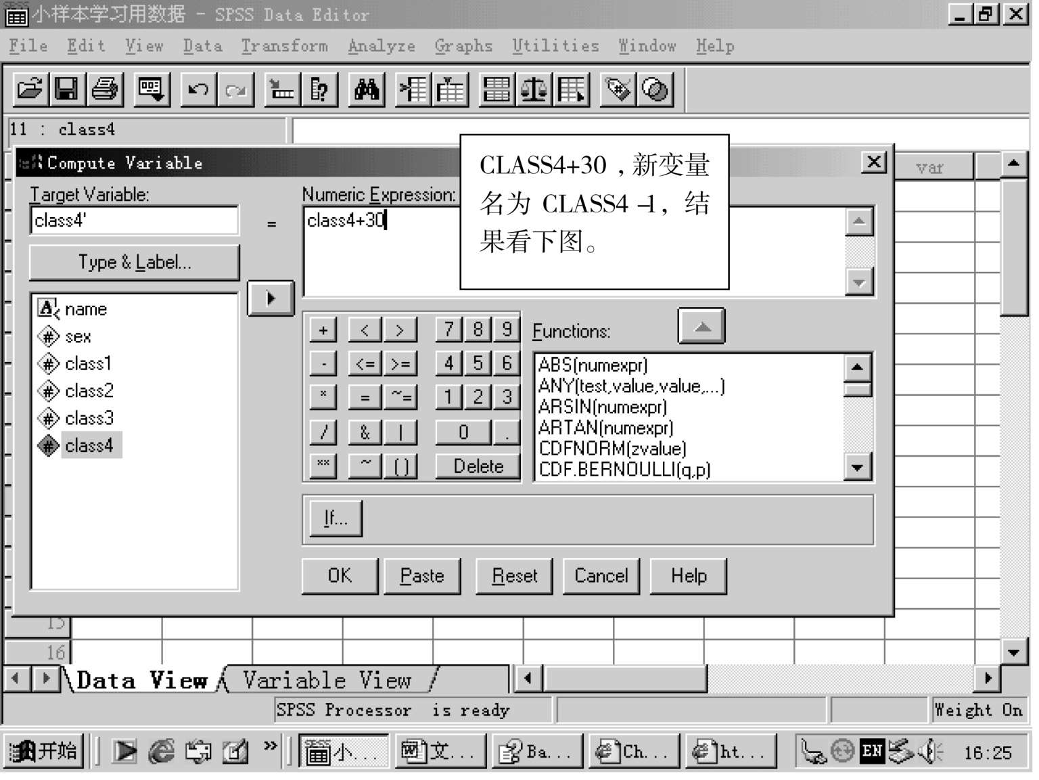The image size is (1039, 780).
Task: Click the volume speaker tray icon
Action: point(931,751)
